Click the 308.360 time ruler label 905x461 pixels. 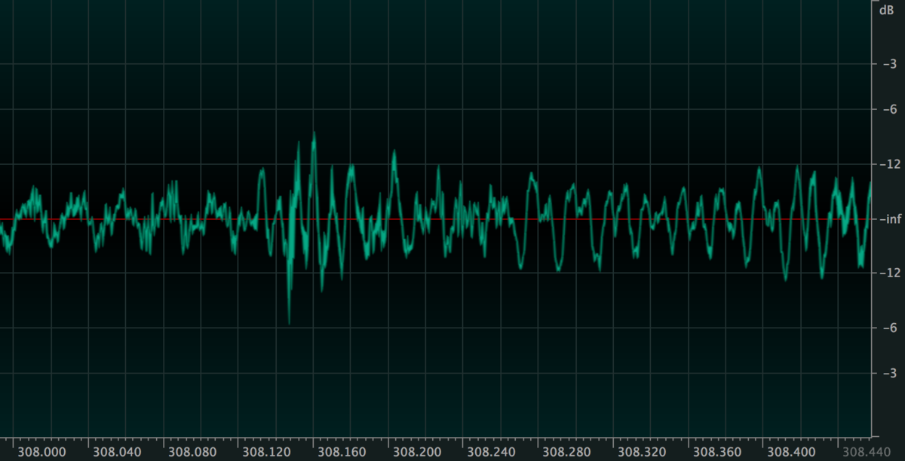pyautogui.click(x=717, y=452)
